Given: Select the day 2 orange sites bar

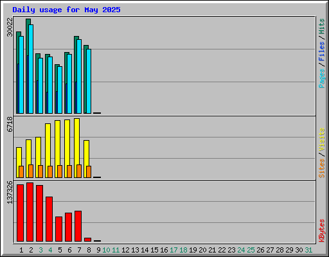Looking at the screenshot, I should (x=31, y=171).
